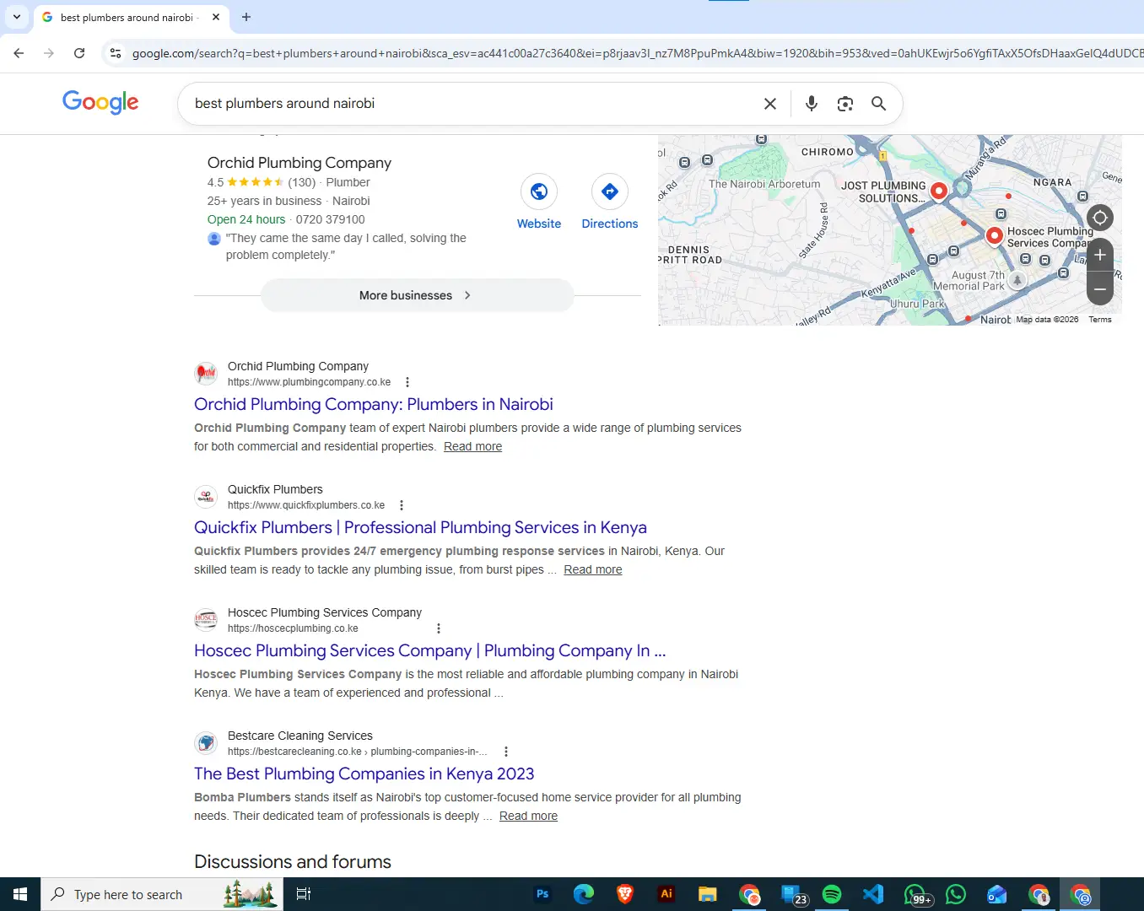1144x911 pixels.
Task: Open more options for Bestcare Cleaning result
Action: click(505, 752)
